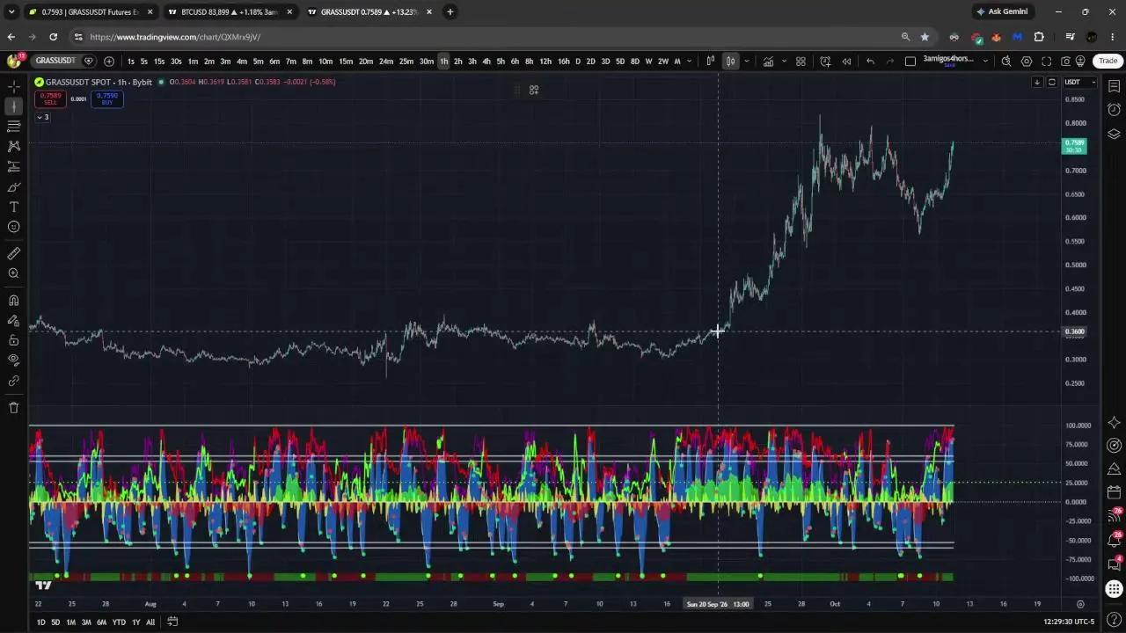
Task: Open the watchlist panel icon
Action: click(1114, 86)
